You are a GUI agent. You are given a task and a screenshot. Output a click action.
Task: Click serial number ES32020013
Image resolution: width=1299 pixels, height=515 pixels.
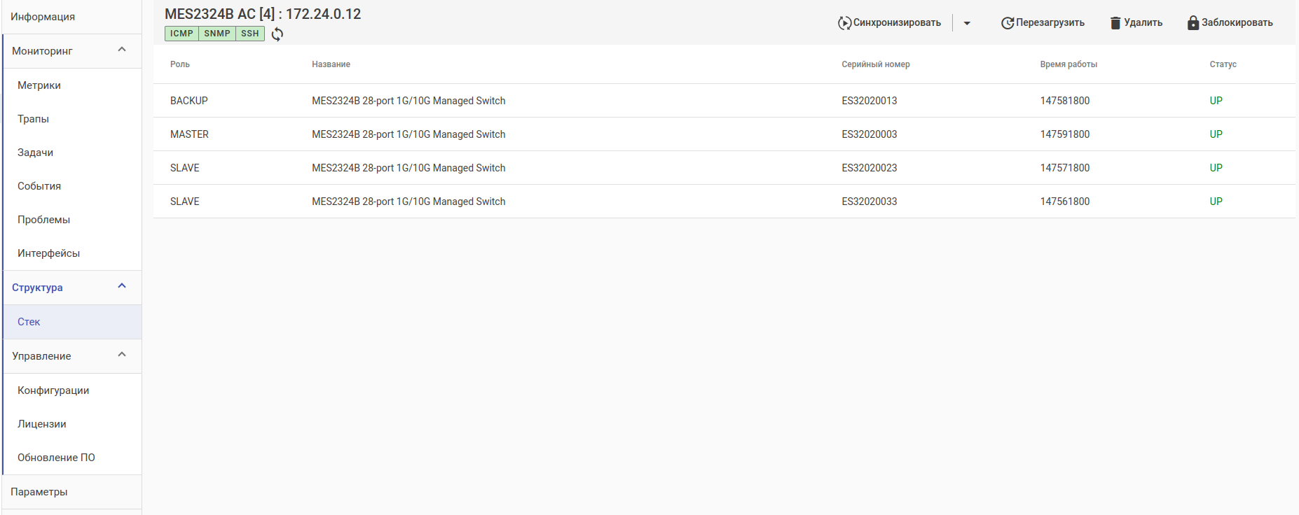point(870,101)
